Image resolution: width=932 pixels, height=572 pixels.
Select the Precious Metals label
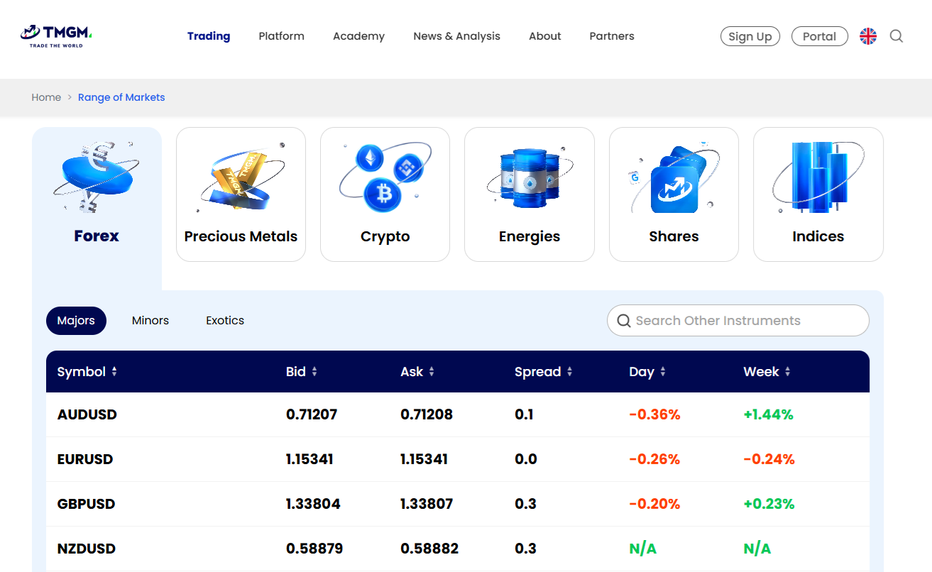241,236
